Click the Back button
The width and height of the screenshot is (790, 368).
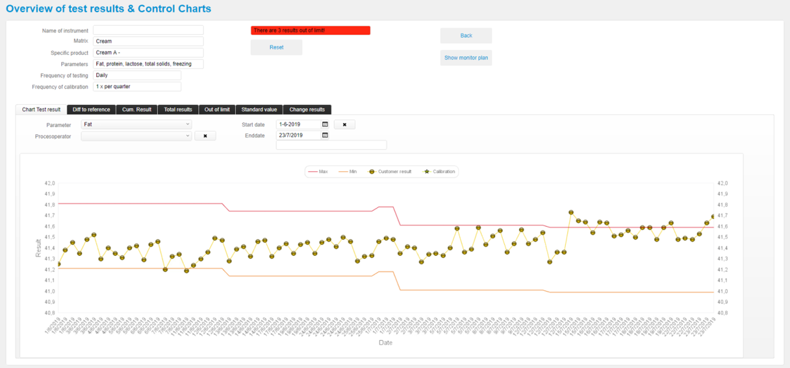(465, 35)
